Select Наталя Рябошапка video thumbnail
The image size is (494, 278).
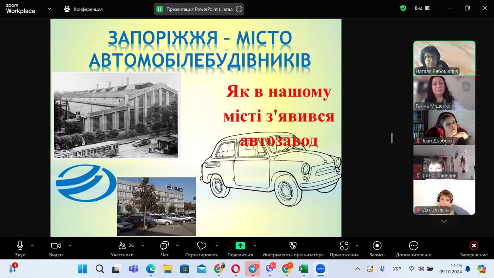pyautogui.click(x=444, y=58)
